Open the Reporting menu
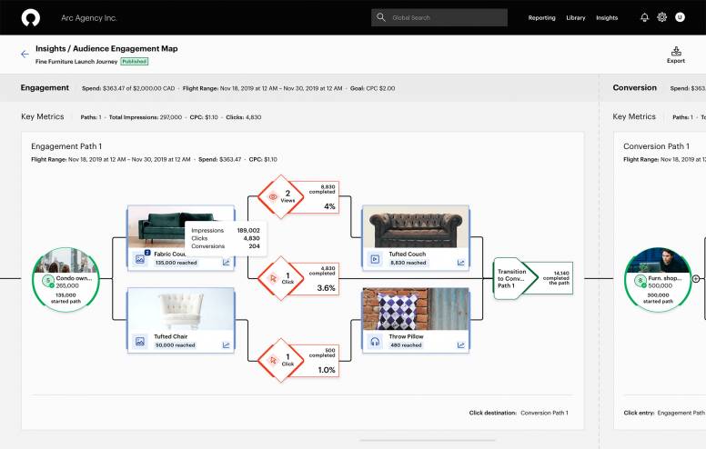Image resolution: width=706 pixels, height=449 pixels. pyautogui.click(x=541, y=18)
